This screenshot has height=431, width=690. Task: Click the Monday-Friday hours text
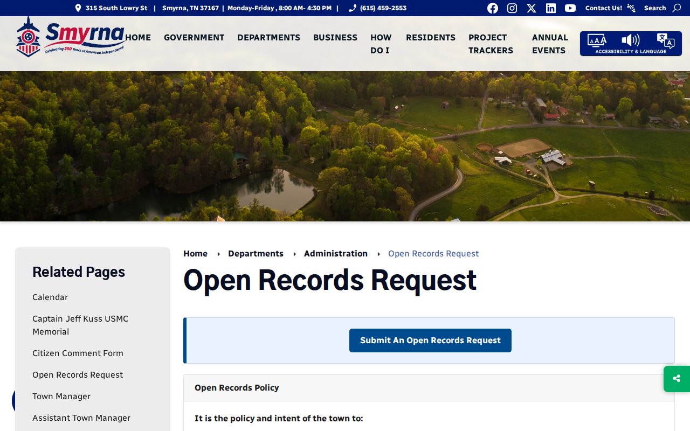pyautogui.click(x=279, y=8)
